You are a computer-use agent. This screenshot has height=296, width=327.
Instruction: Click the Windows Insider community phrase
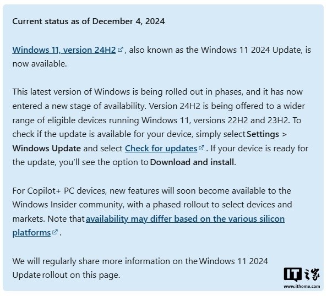click(68, 205)
